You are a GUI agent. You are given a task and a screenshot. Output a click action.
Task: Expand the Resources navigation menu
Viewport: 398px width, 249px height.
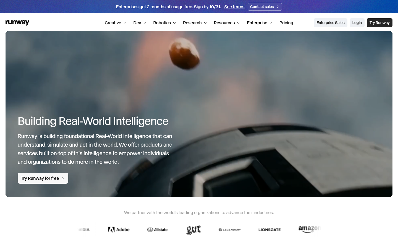click(227, 23)
